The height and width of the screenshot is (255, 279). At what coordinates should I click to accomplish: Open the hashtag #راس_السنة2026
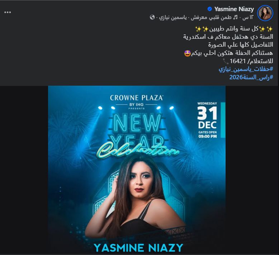click(251, 77)
